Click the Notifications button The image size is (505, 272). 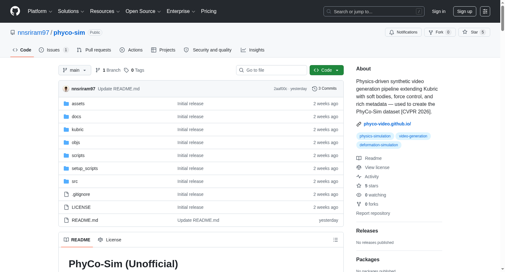tap(403, 32)
